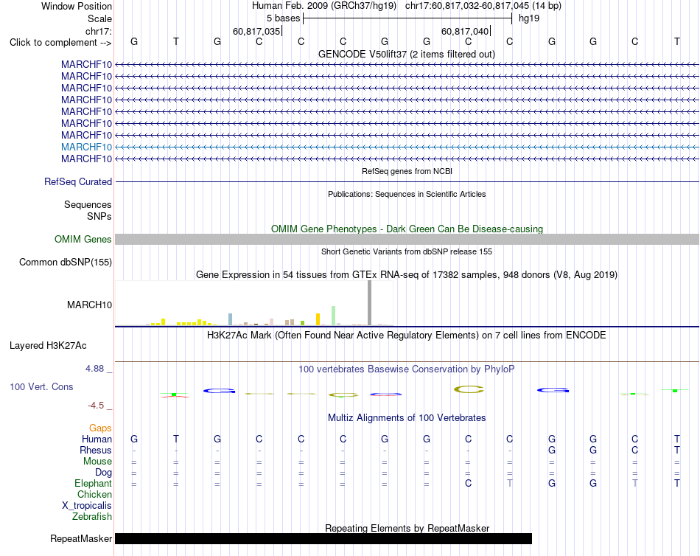
Task: Click the light green GTEx expression bar
Action: click(x=334, y=316)
